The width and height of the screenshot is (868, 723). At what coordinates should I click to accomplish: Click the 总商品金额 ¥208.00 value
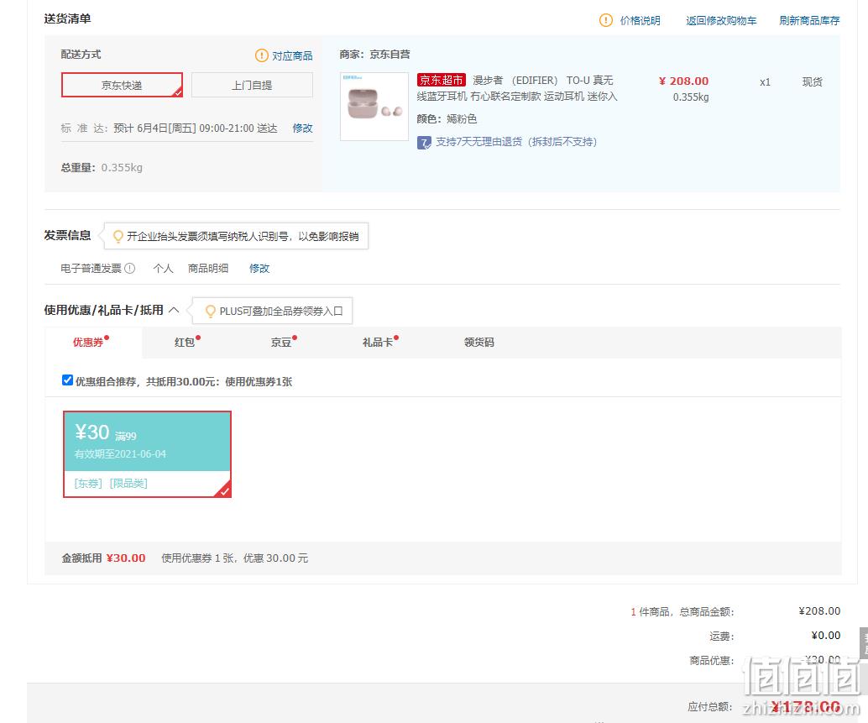click(x=819, y=611)
